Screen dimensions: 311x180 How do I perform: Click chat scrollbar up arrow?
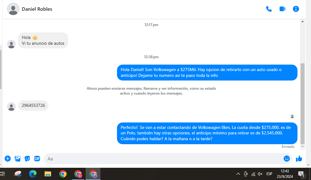point(302,21)
